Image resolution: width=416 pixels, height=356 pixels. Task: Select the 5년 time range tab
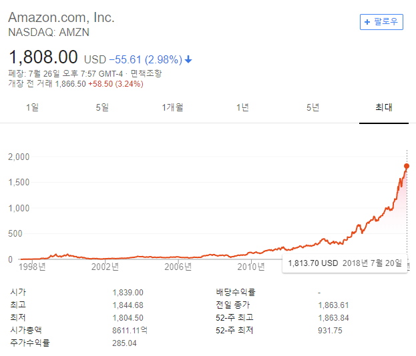pyautogui.click(x=313, y=107)
